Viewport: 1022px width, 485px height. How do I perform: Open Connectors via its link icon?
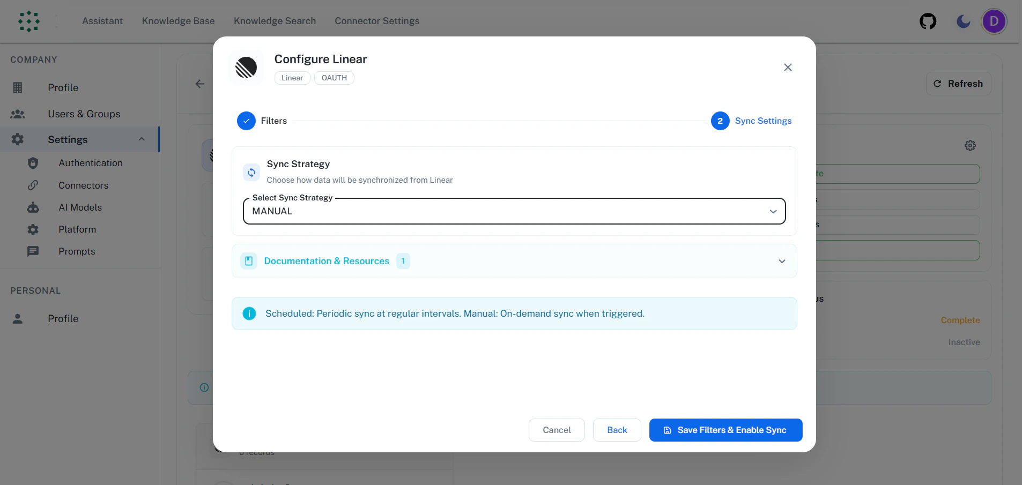point(33,185)
